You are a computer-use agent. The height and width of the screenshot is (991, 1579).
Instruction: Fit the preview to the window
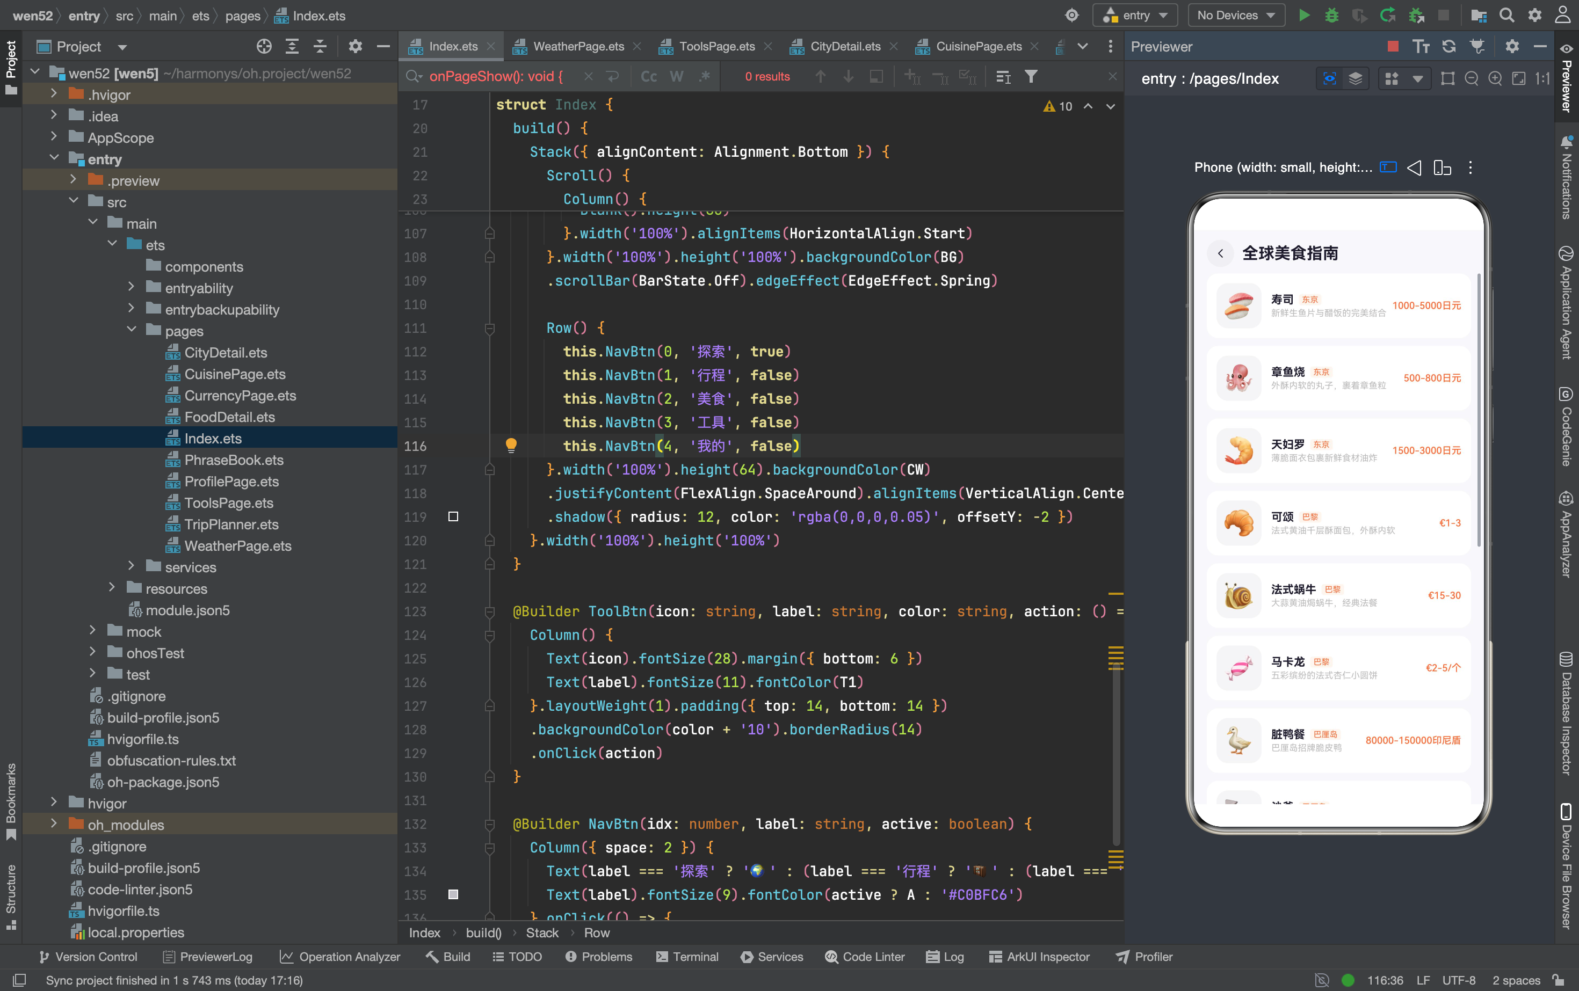(x=1519, y=79)
